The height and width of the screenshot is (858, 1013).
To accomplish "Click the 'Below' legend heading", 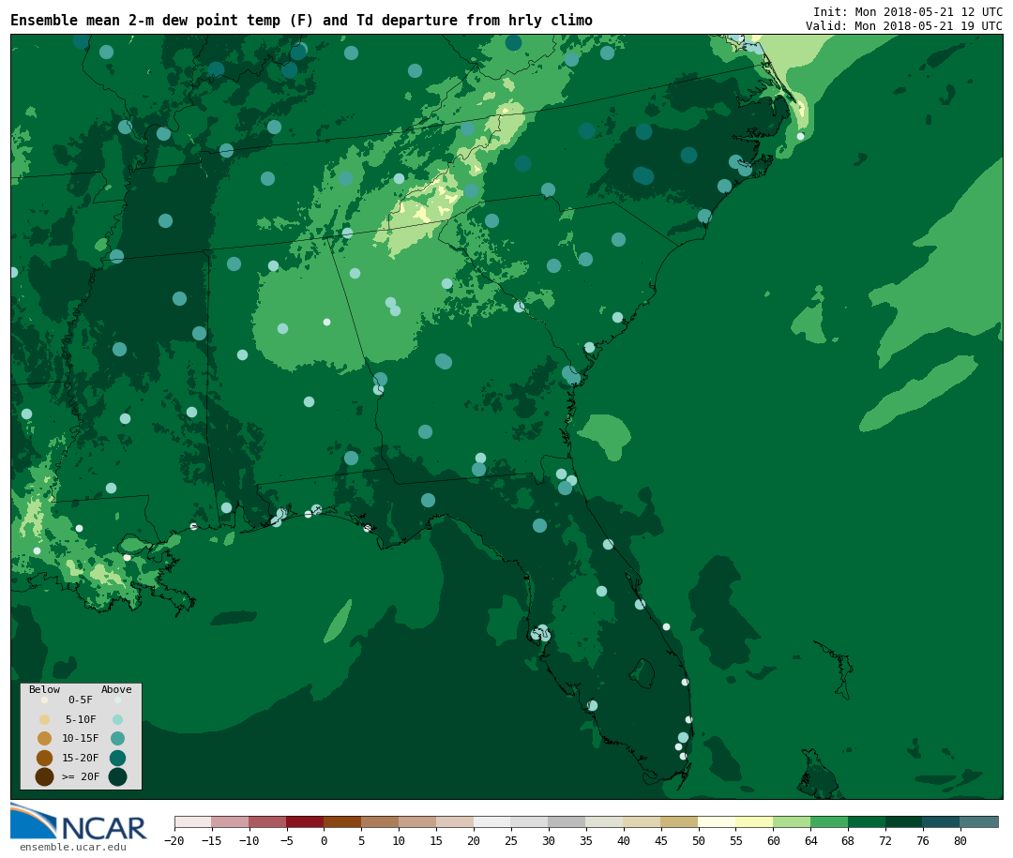I will coord(45,689).
